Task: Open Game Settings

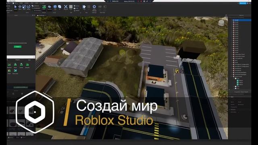Action: 94,8
